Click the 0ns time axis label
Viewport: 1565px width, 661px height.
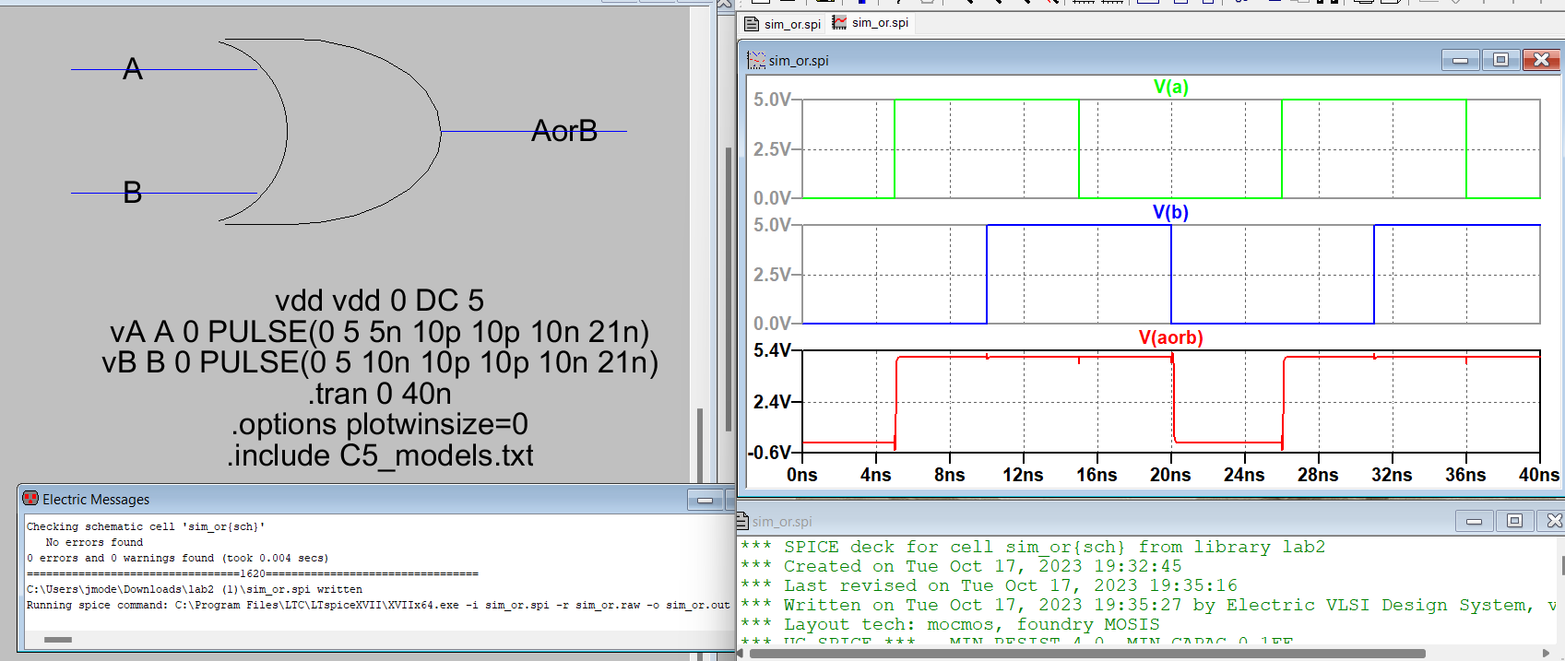[801, 475]
